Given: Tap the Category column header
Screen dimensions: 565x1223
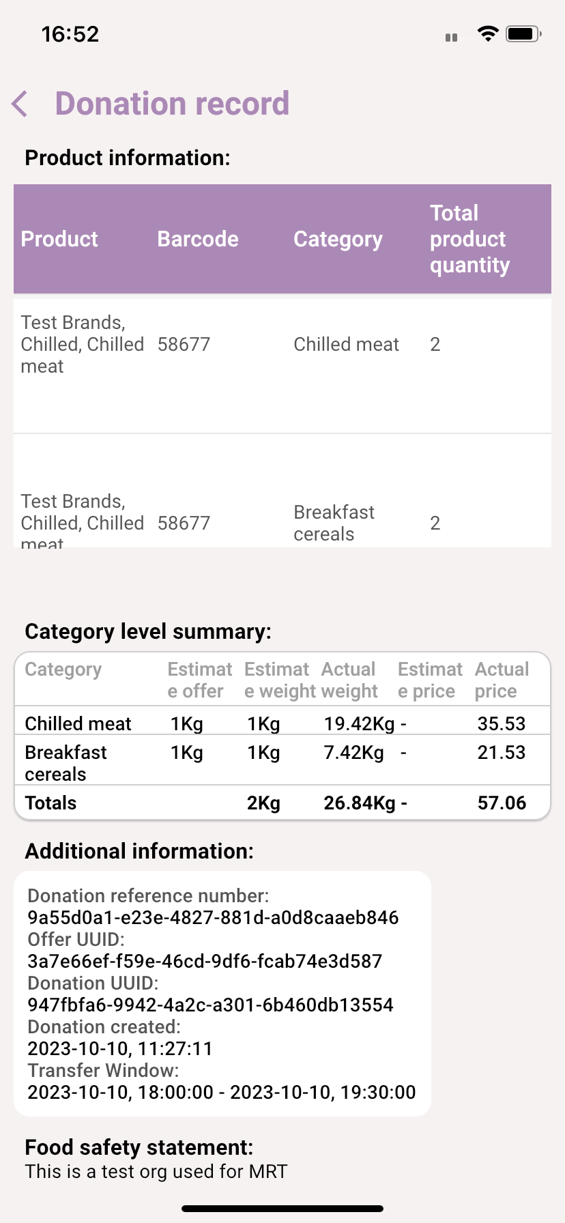Looking at the screenshot, I should [x=338, y=239].
